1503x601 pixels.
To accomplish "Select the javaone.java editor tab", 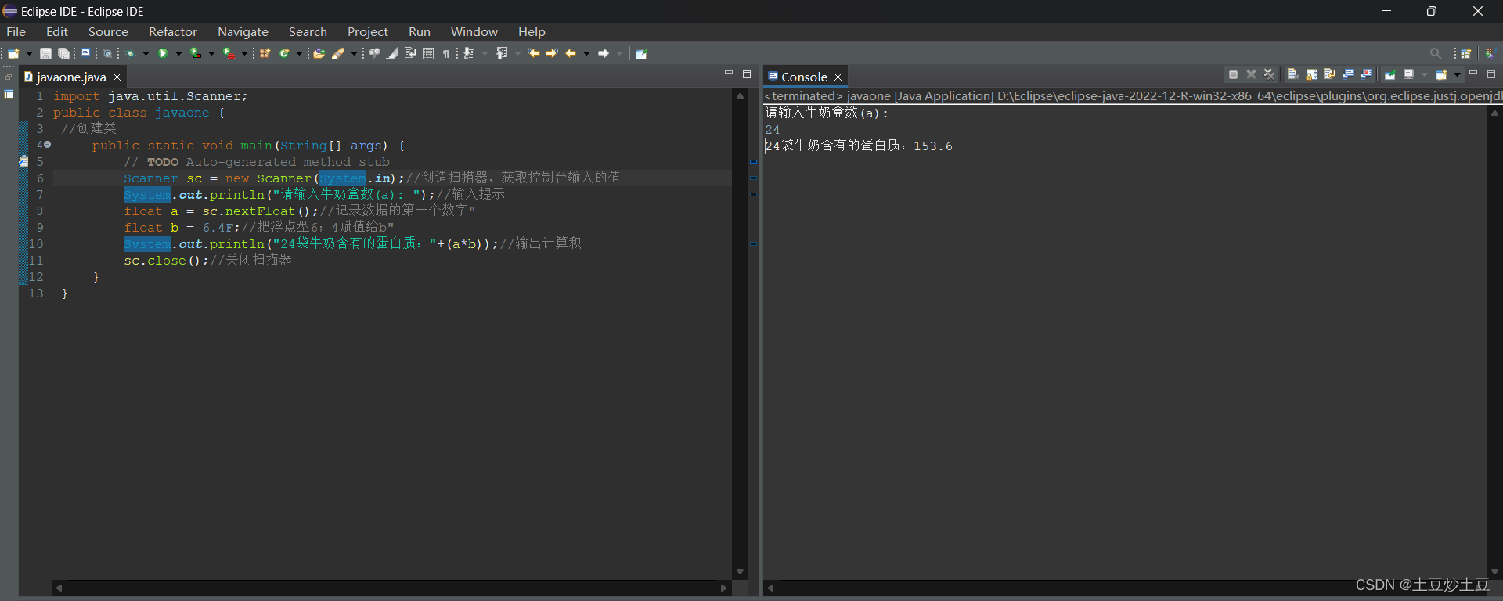I will [x=71, y=77].
